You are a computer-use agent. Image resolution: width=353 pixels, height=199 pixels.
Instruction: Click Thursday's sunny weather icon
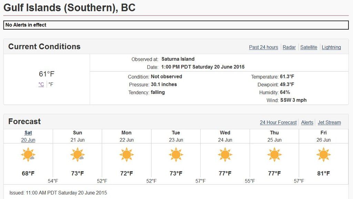click(274, 155)
